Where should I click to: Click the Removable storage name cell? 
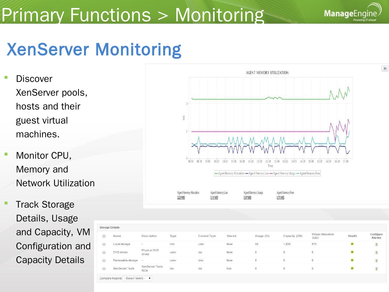pyautogui.click(x=125, y=260)
